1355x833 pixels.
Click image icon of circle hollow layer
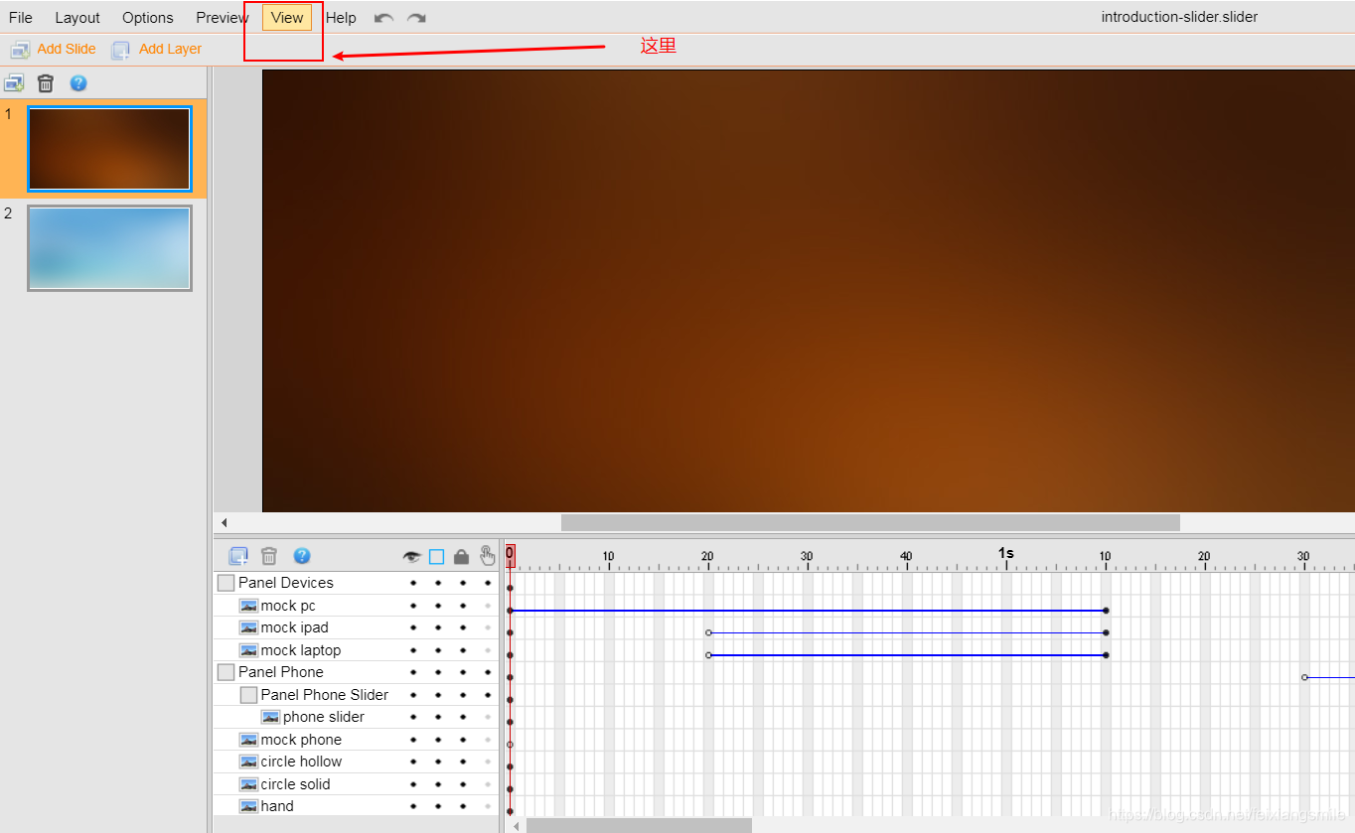click(x=248, y=762)
